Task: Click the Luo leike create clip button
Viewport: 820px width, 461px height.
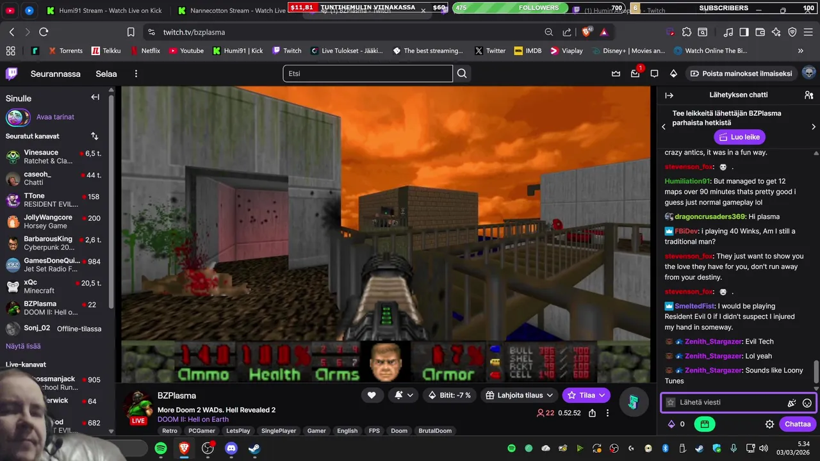Action: tap(739, 137)
